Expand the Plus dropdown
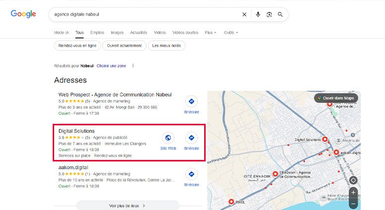Viewport: 385px width, 210px height. (x=211, y=33)
